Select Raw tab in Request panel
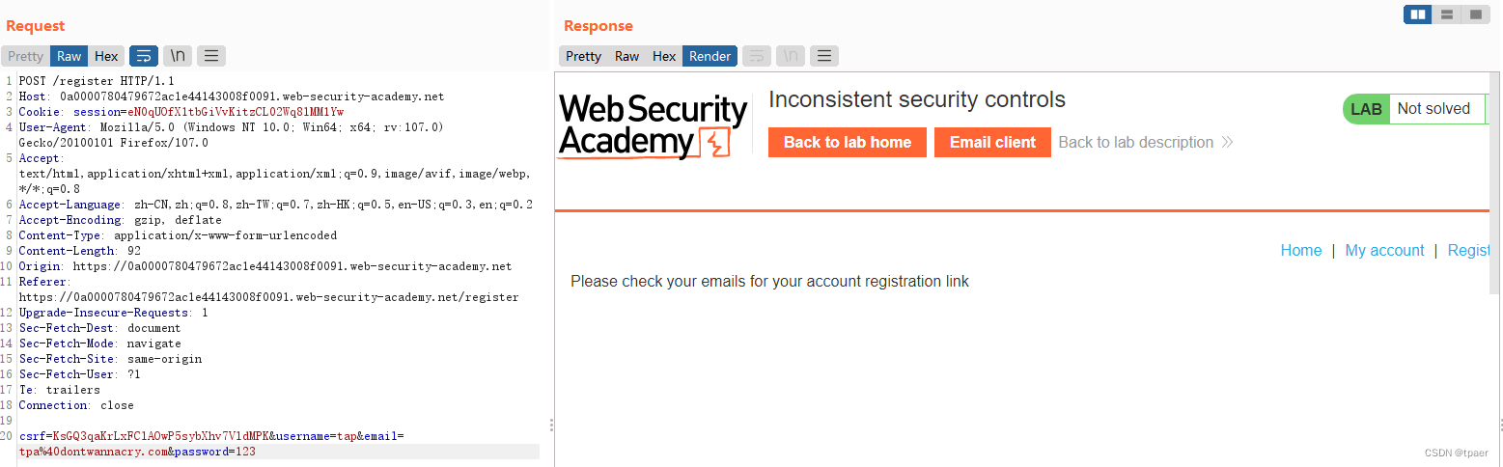The image size is (1503, 467). (x=69, y=56)
